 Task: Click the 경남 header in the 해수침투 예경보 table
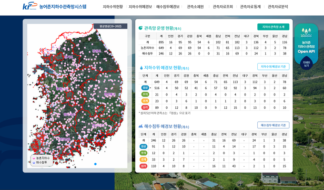click(x=284, y=134)
